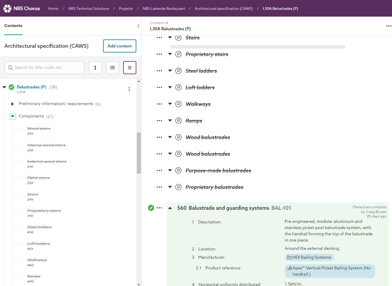
Task: Click the Add content button
Action: (x=119, y=46)
